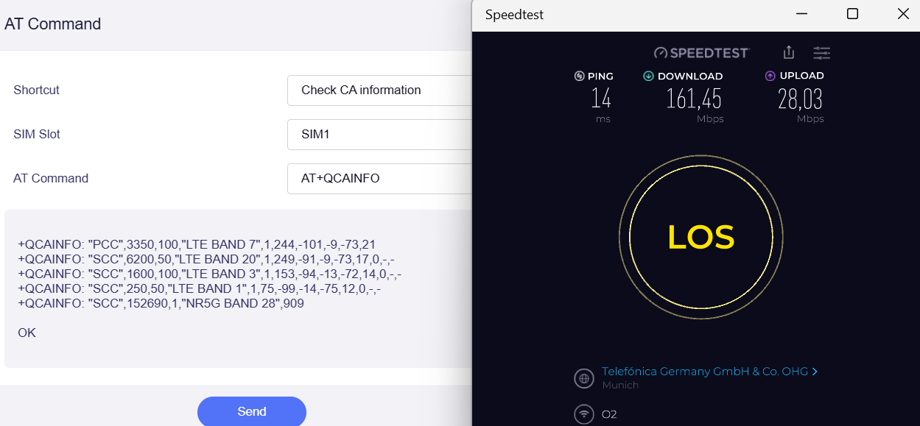Click the download arrow icon
Screen dimensions: 920x426
tap(648, 76)
